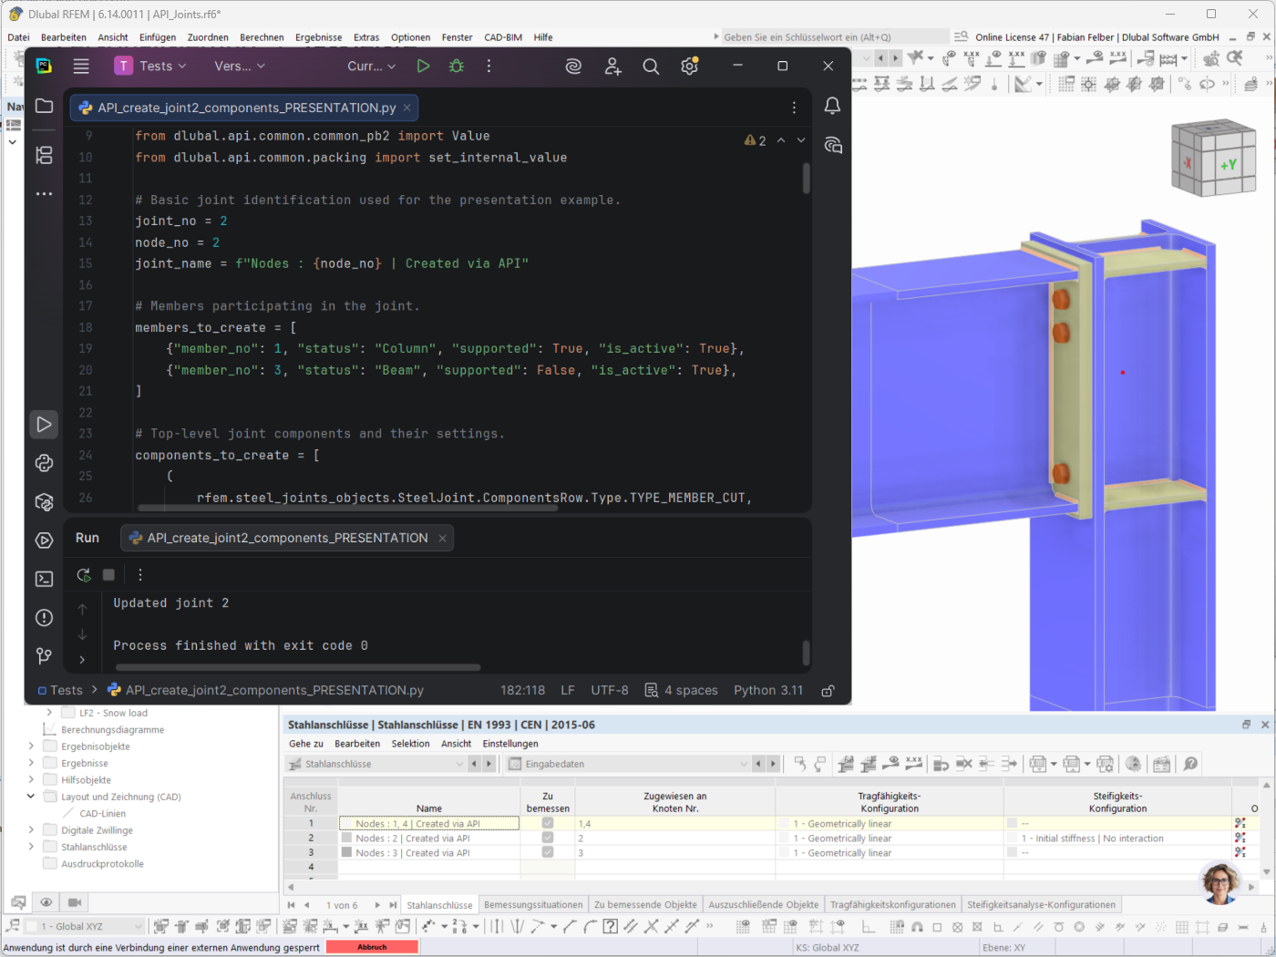This screenshot has height=957, width=1276.
Task: Expand the Ergebnisse tree node
Action: 31,763
